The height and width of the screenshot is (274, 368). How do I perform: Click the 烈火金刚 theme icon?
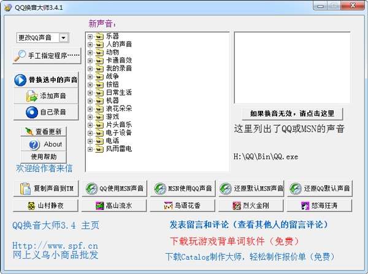click(x=237, y=206)
